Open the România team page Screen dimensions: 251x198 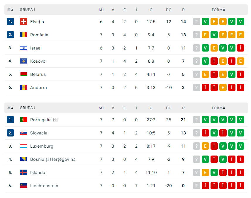point(39,35)
